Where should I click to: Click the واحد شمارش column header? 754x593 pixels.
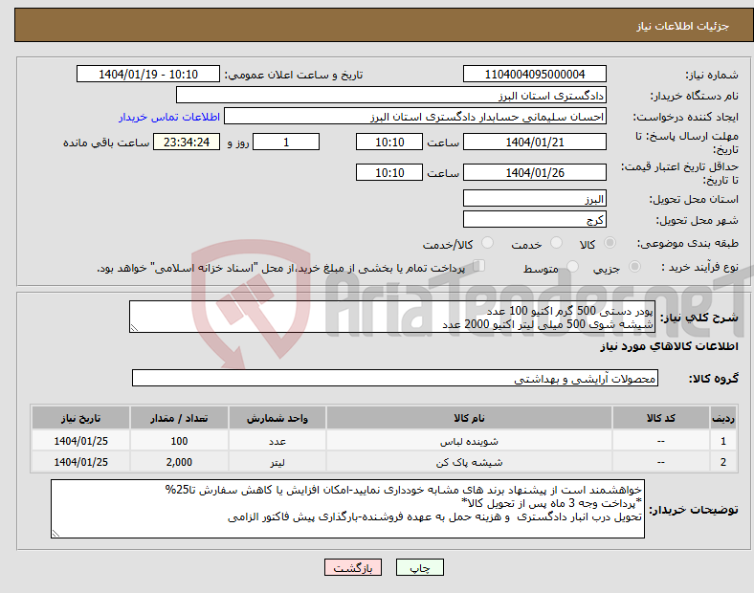pyautogui.click(x=277, y=418)
